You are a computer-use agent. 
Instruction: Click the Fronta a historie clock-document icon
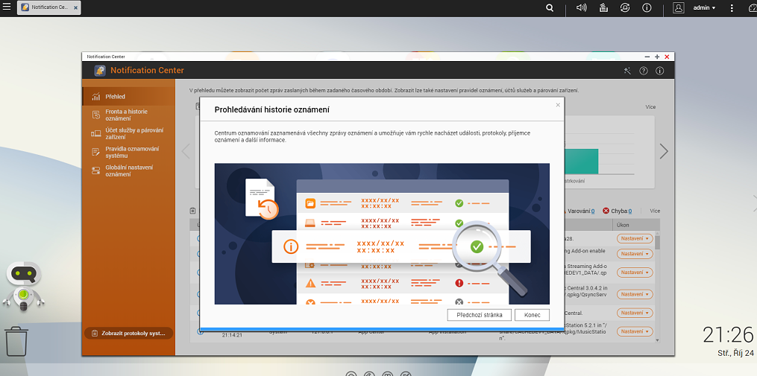pos(96,115)
